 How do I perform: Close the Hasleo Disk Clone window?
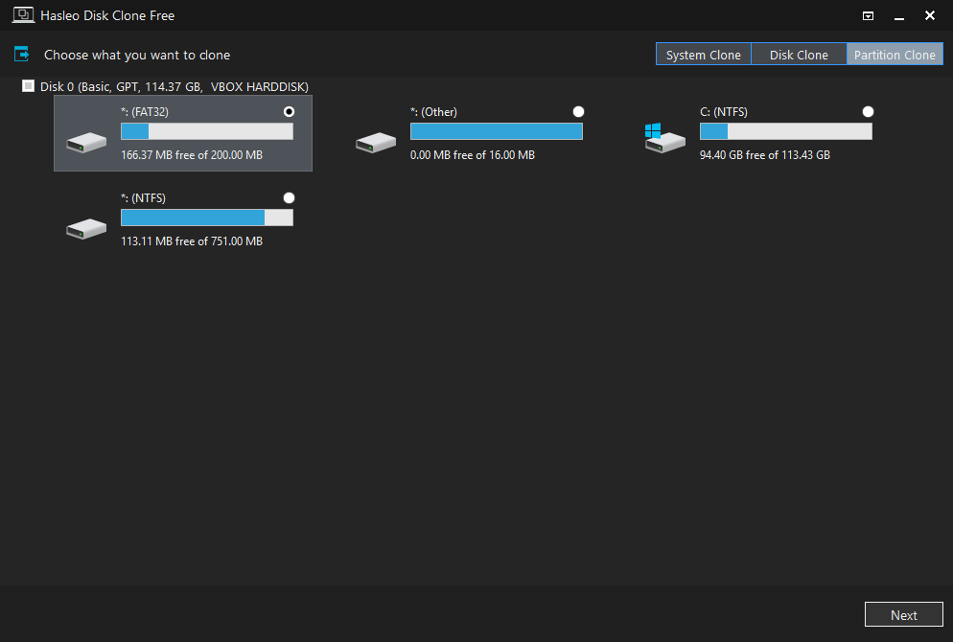point(930,15)
